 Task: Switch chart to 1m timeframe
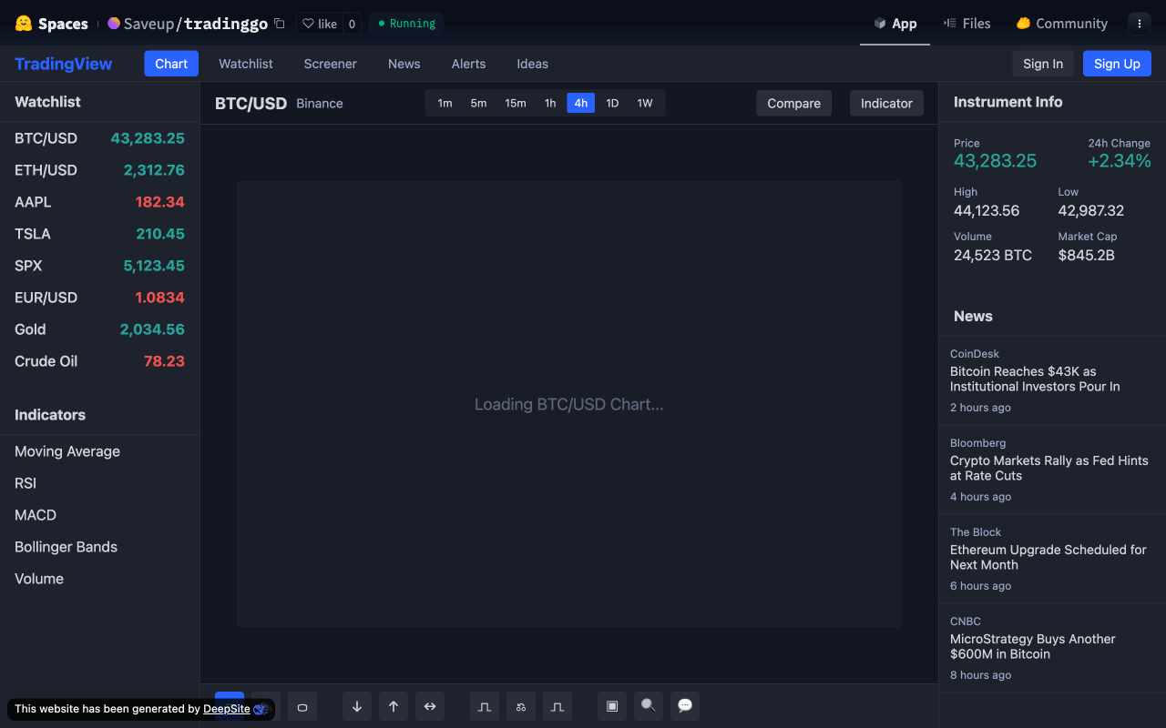click(x=445, y=103)
